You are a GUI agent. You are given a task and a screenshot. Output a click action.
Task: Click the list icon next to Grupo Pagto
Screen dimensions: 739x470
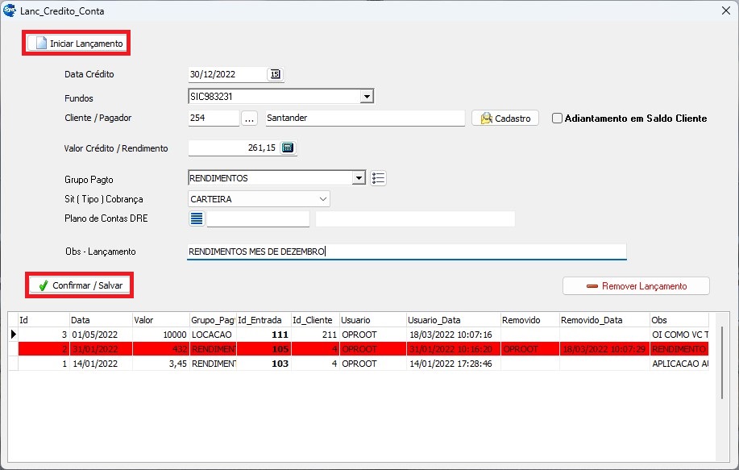click(x=379, y=178)
